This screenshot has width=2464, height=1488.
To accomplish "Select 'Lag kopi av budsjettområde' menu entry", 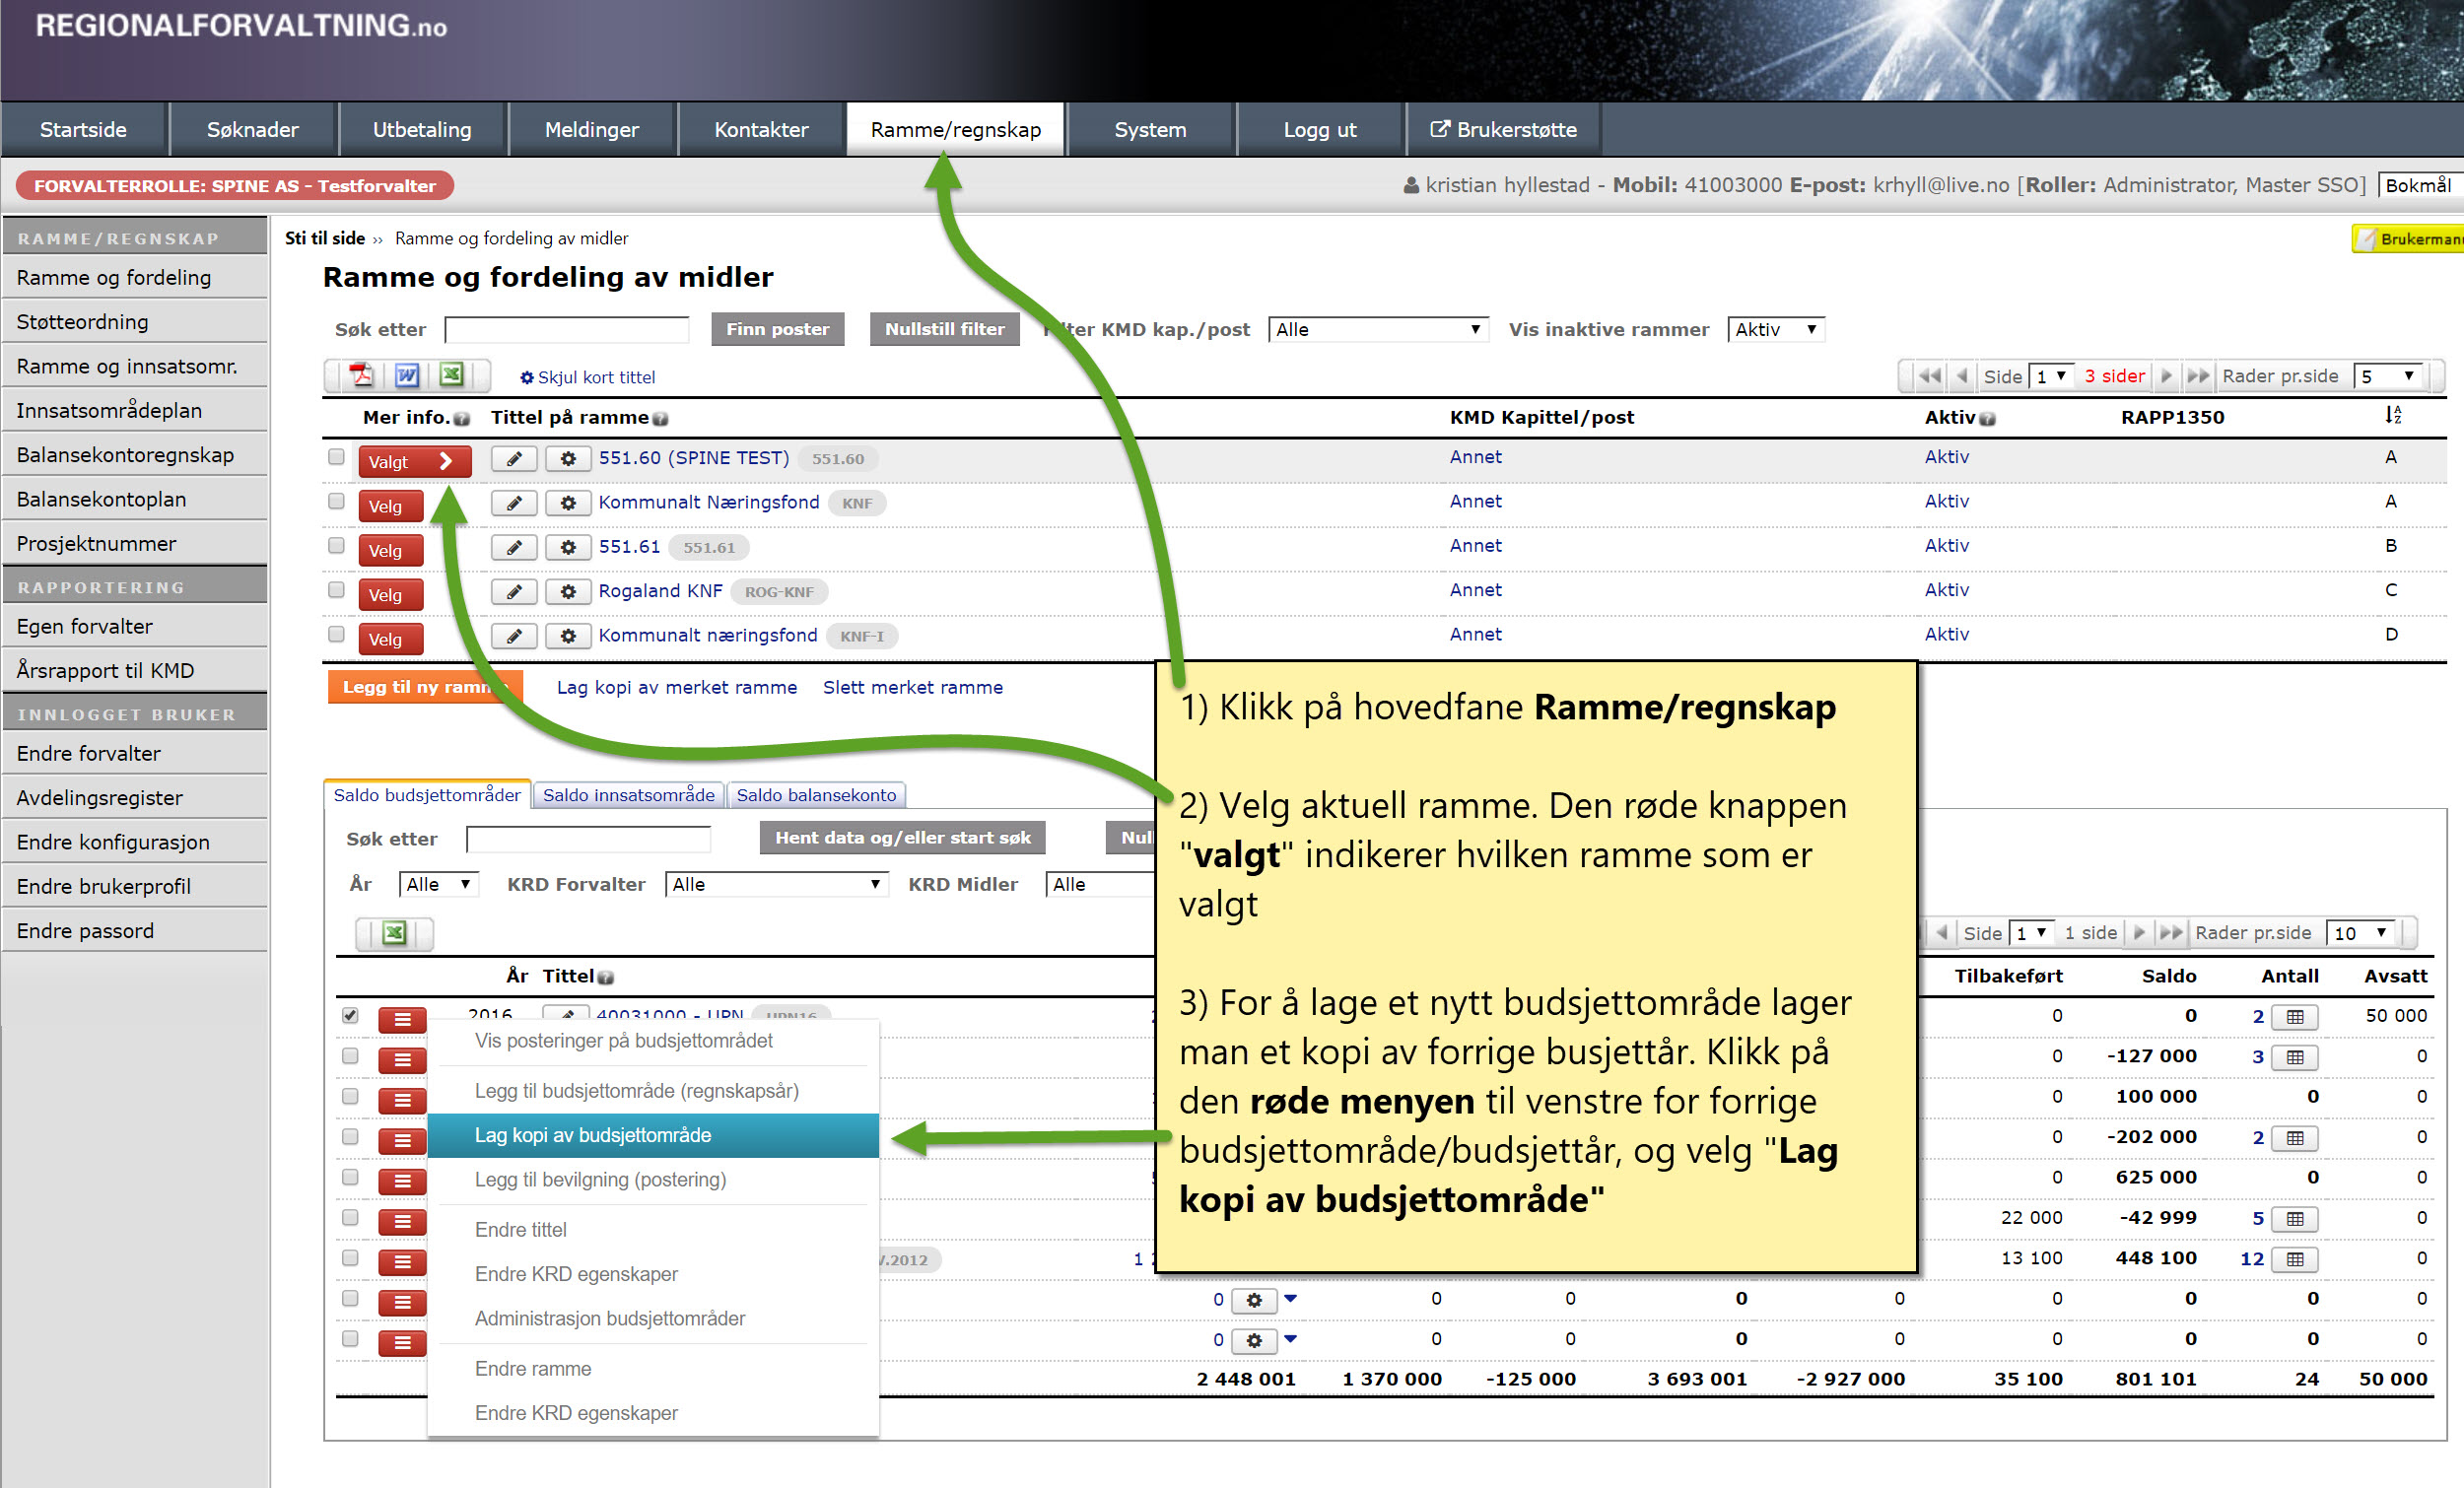I will [592, 1135].
